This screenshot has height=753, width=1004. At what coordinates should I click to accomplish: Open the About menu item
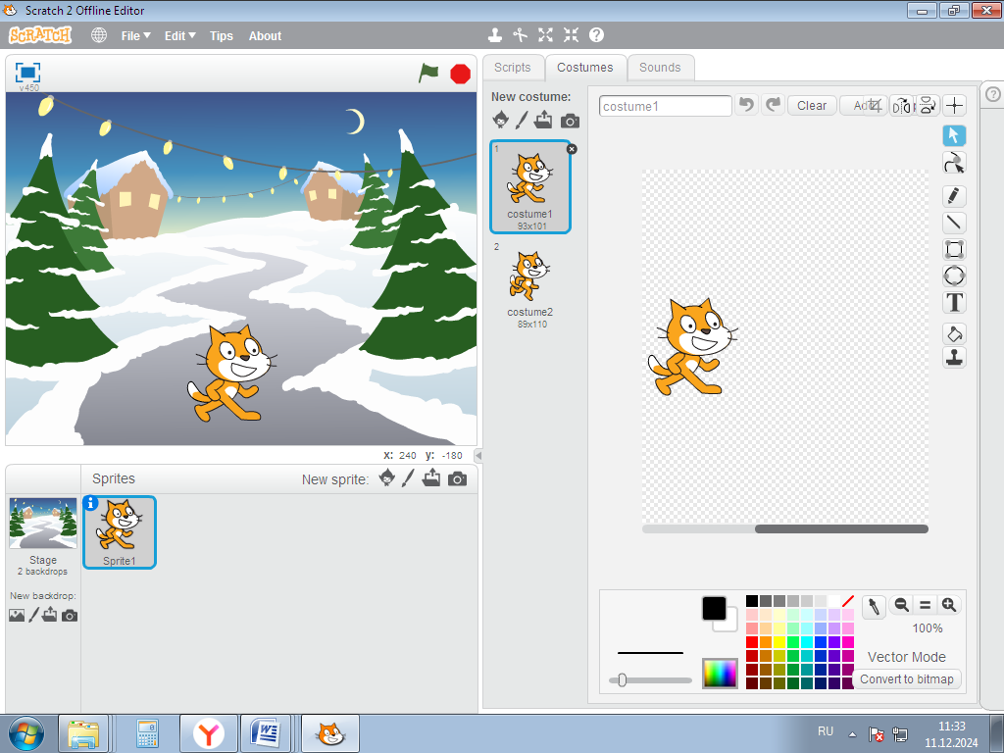[265, 36]
